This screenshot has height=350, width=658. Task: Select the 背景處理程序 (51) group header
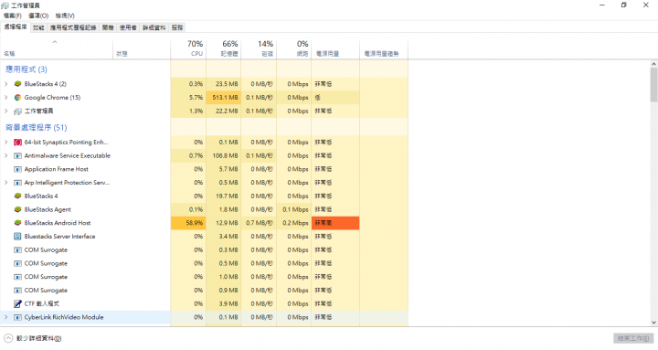click(36, 128)
